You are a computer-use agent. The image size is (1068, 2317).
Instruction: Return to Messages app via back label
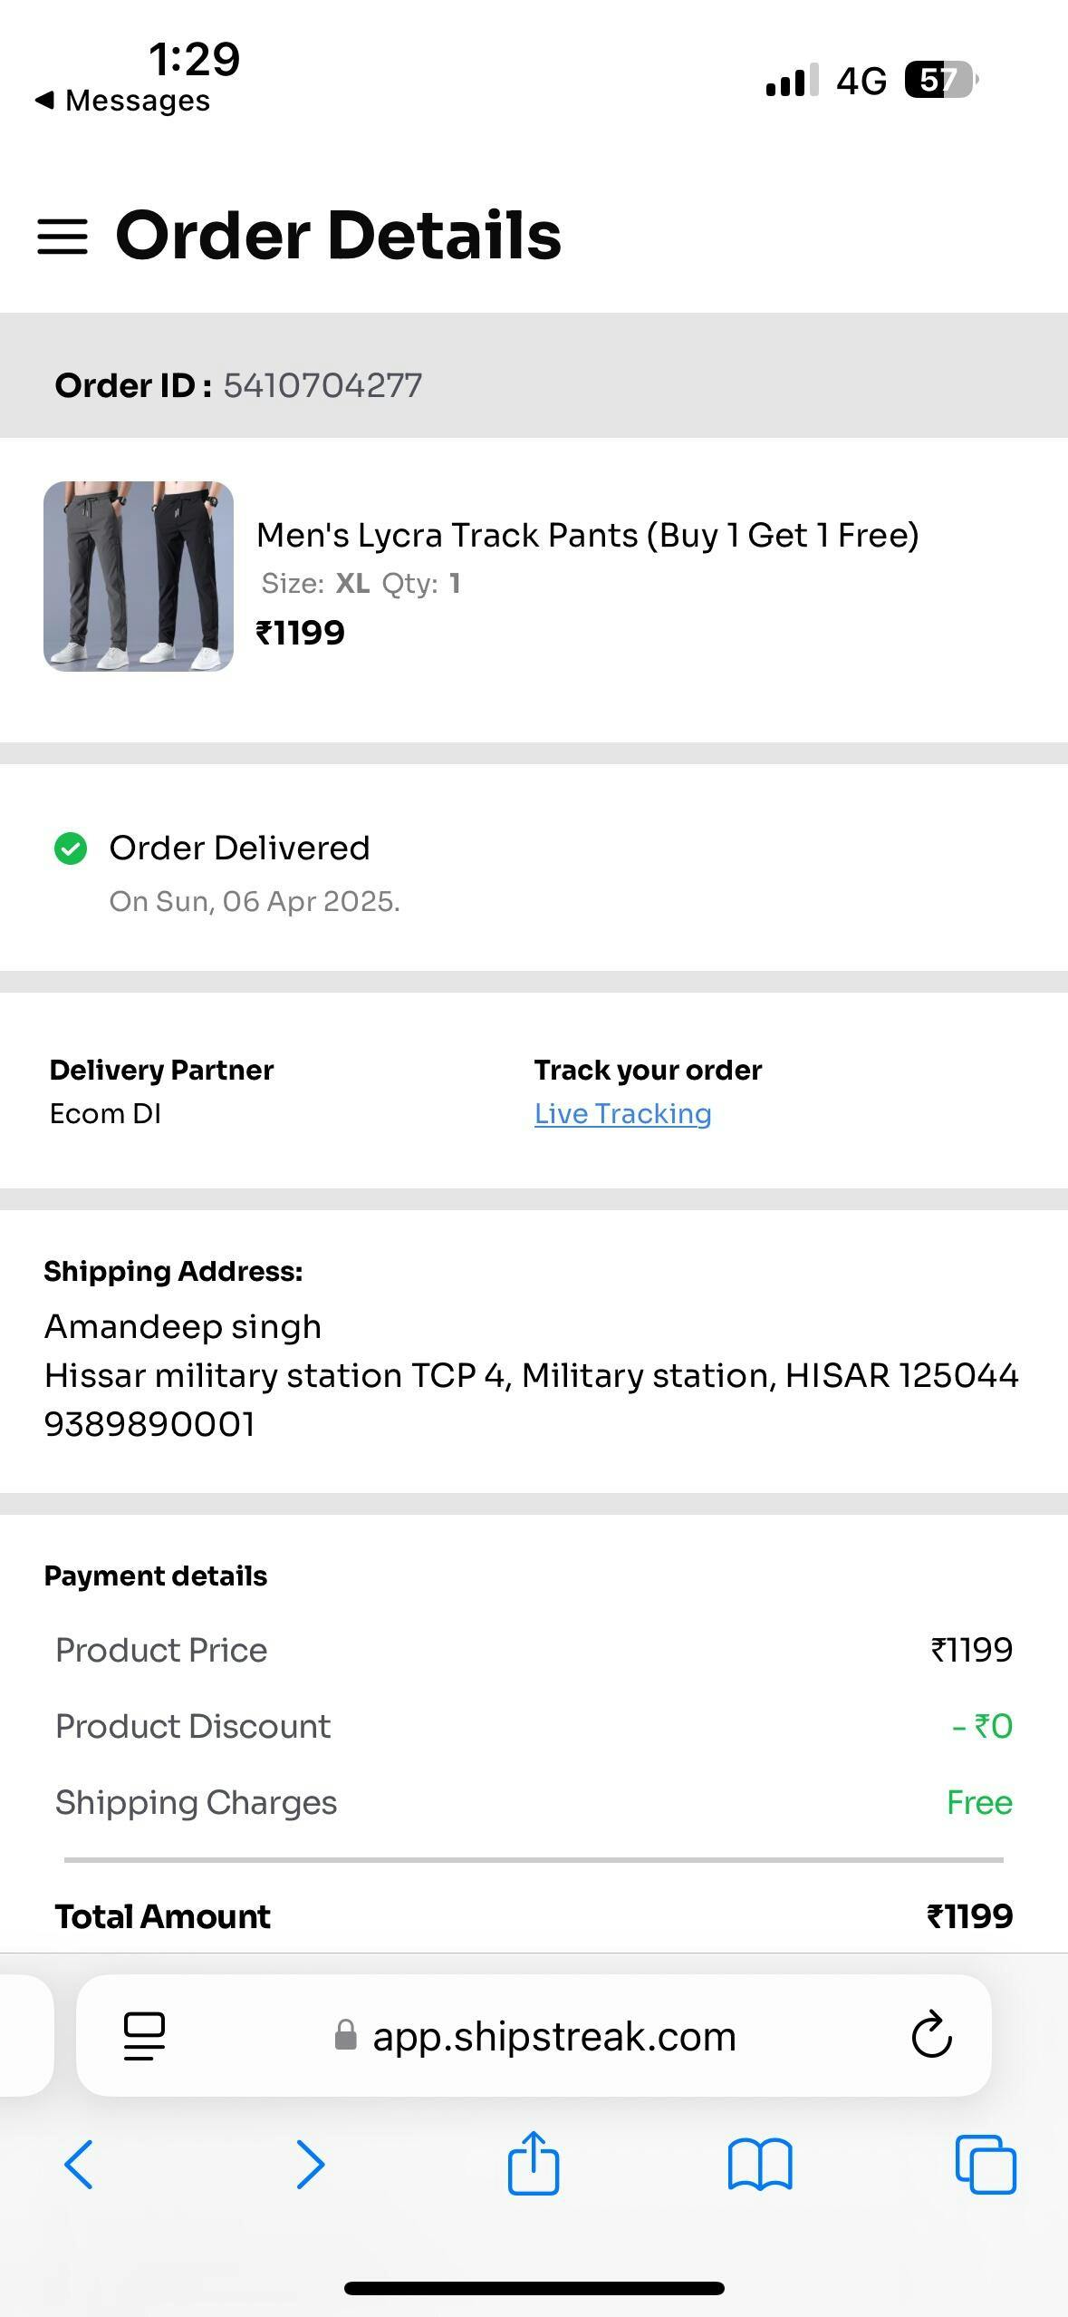click(123, 101)
